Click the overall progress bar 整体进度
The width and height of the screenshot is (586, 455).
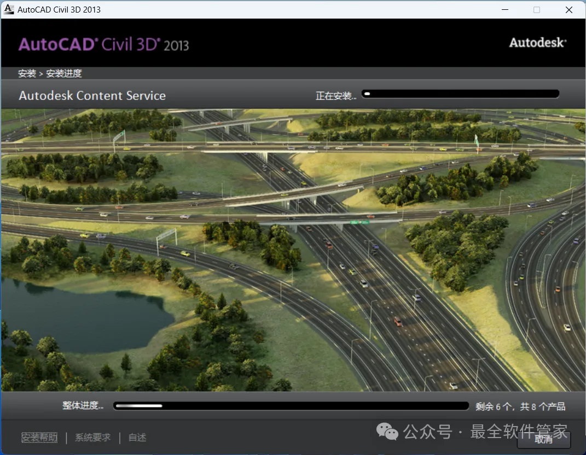pyautogui.click(x=291, y=406)
